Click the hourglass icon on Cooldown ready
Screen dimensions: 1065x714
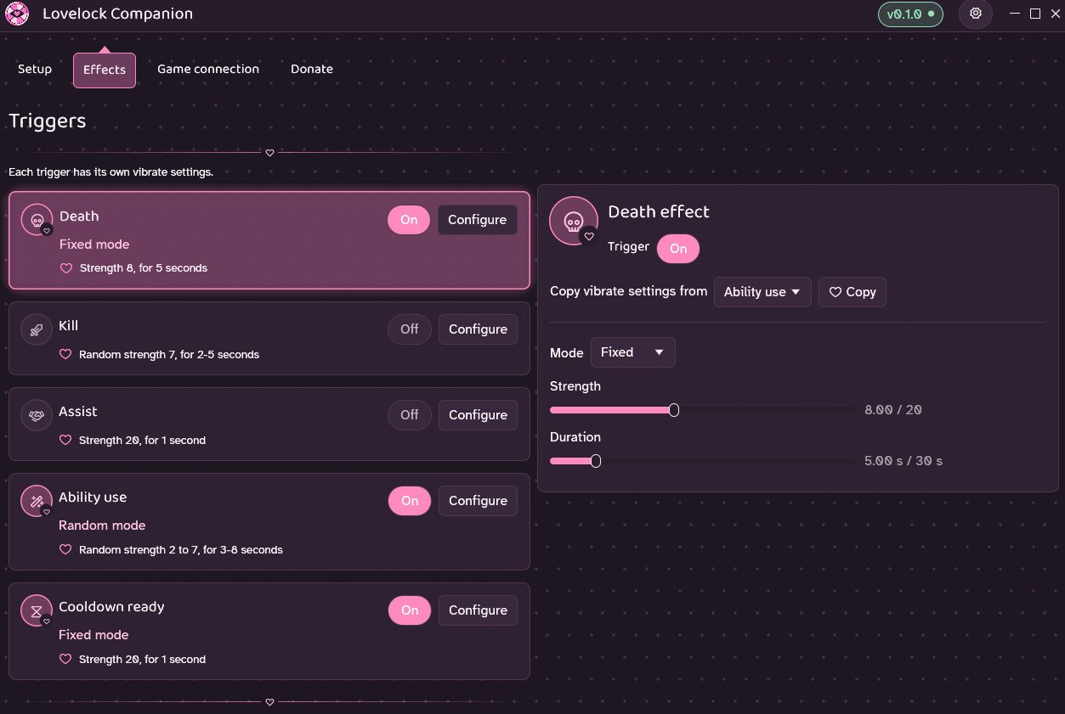coord(37,610)
